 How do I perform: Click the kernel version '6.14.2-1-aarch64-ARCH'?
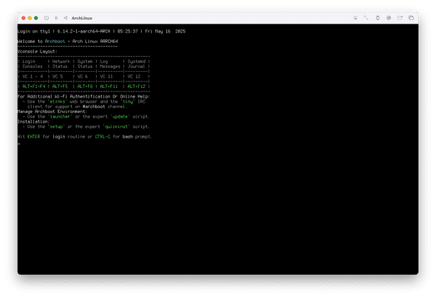84,31
